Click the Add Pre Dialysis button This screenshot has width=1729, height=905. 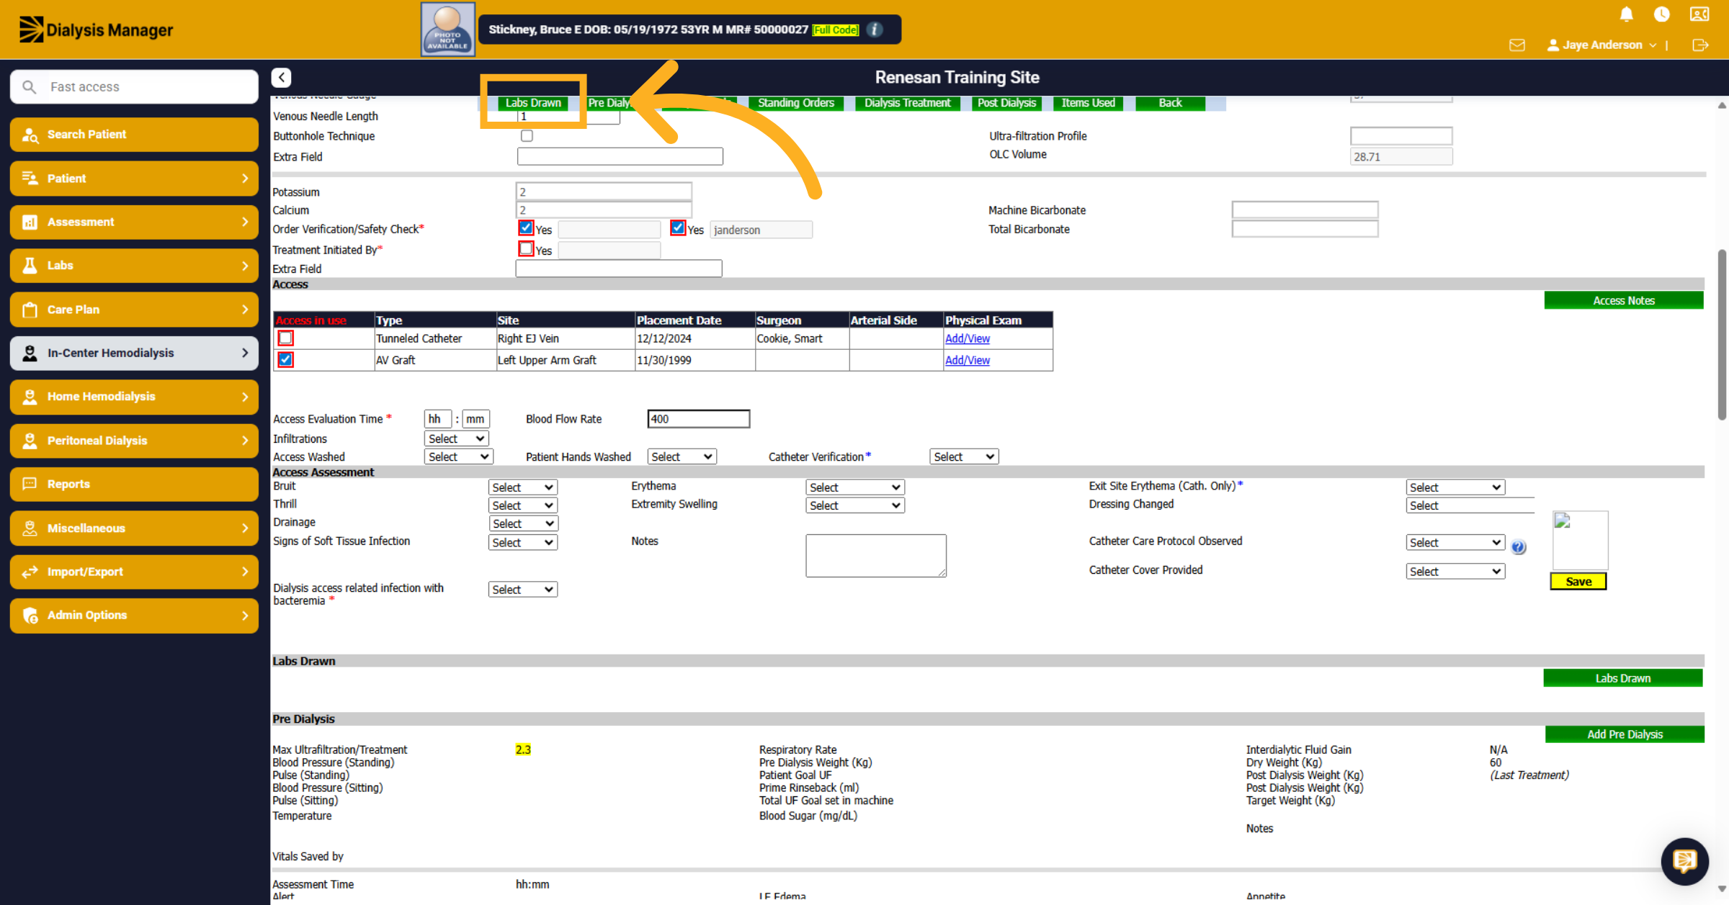pyautogui.click(x=1625, y=734)
